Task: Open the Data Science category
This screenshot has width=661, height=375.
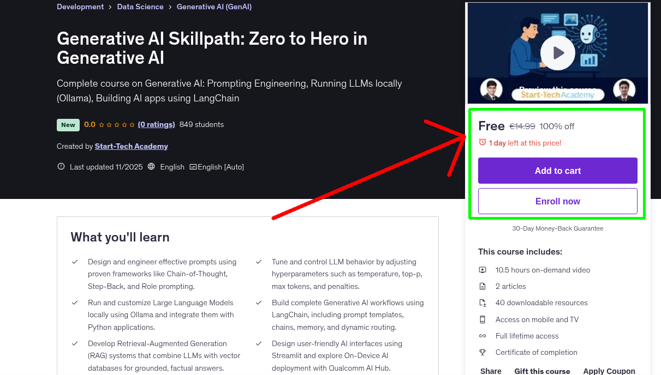Action: pyautogui.click(x=140, y=7)
